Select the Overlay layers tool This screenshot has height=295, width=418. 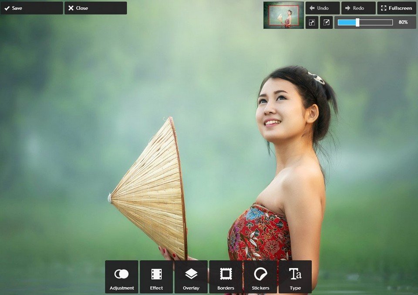pyautogui.click(x=191, y=277)
